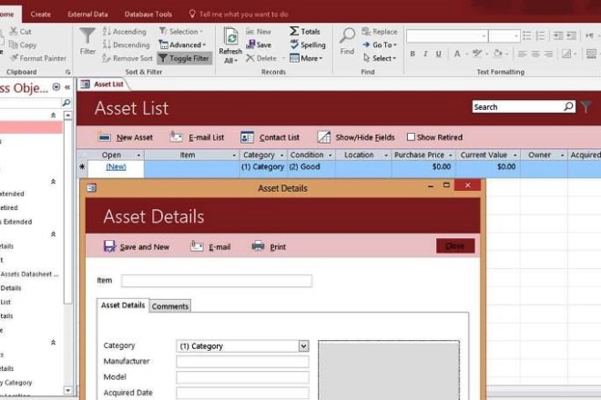Sort records Ascending
Image resolution: width=601 pixels, height=400 pixels.
pyautogui.click(x=124, y=32)
